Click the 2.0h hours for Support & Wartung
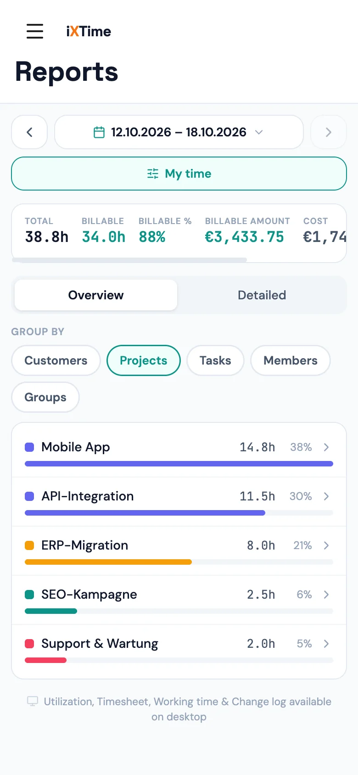This screenshot has height=775, width=358. click(x=261, y=644)
